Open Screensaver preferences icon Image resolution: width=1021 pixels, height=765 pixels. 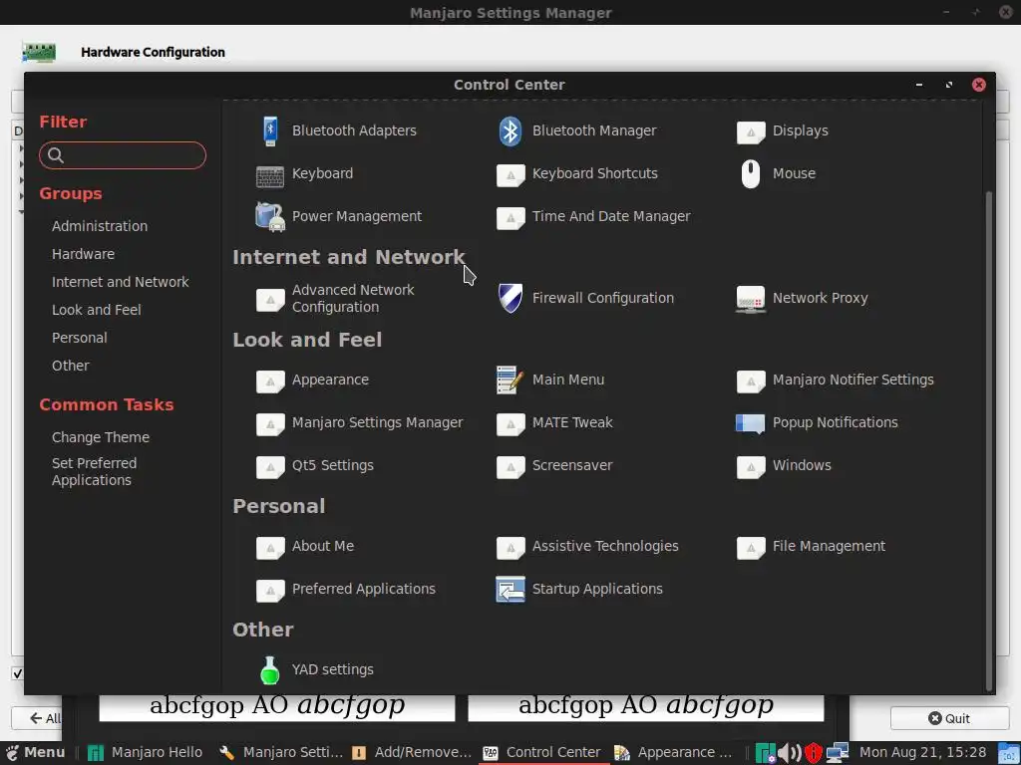[510, 467]
